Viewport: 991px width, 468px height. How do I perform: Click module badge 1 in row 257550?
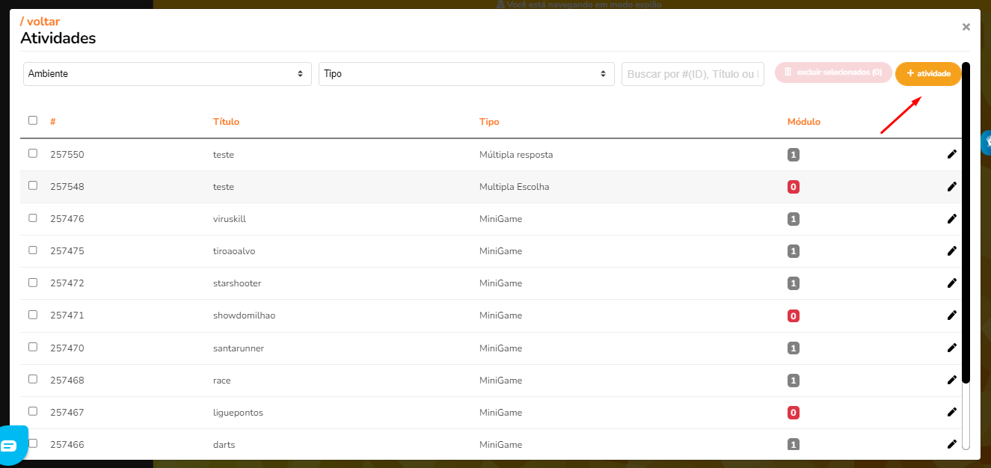(x=794, y=155)
